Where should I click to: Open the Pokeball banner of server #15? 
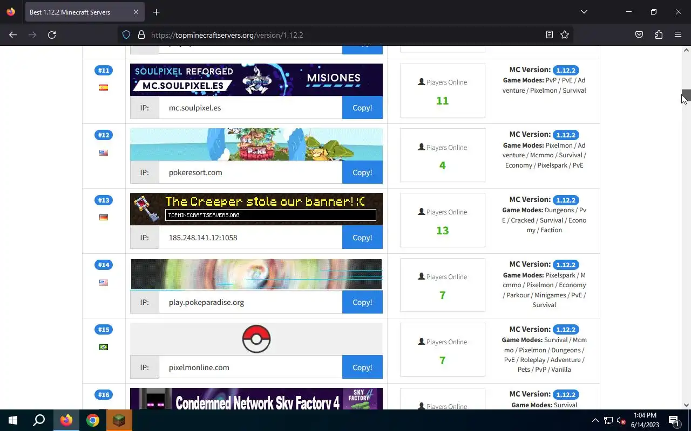pyautogui.click(x=256, y=339)
